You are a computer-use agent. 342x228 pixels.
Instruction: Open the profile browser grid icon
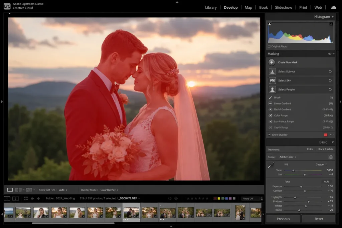click(331, 157)
